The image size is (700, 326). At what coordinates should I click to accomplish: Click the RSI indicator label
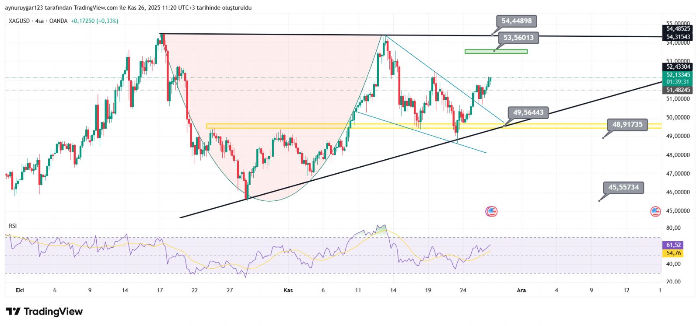tap(13, 226)
